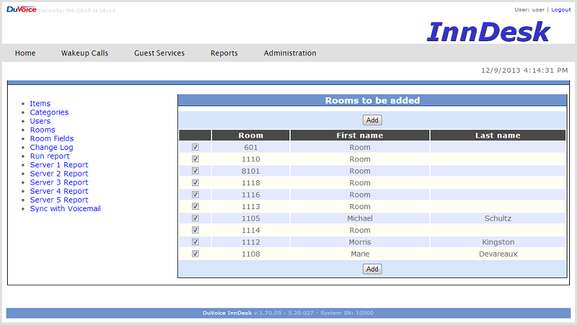Open the Room Fields link
Viewport: 577px width, 325px height.
tap(52, 138)
